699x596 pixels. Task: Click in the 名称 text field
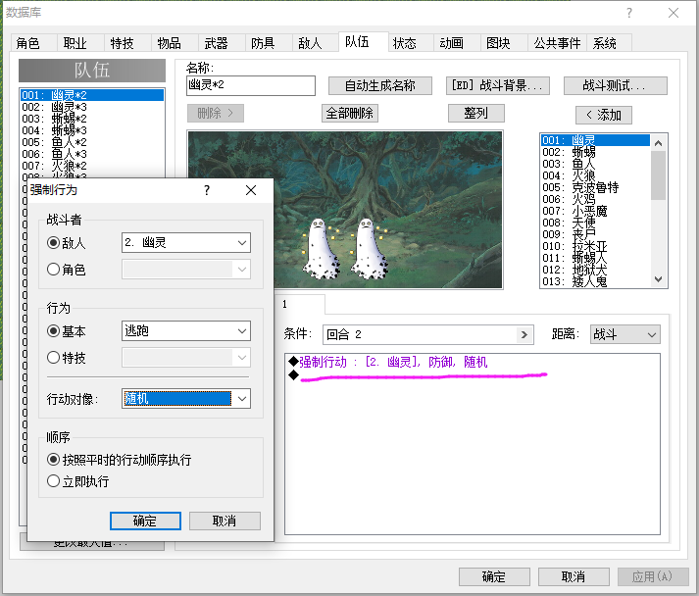pyautogui.click(x=251, y=85)
